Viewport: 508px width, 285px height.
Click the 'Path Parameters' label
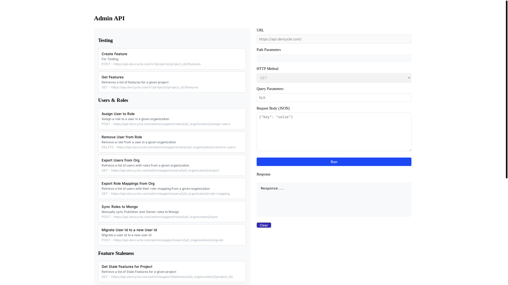coord(269,50)
